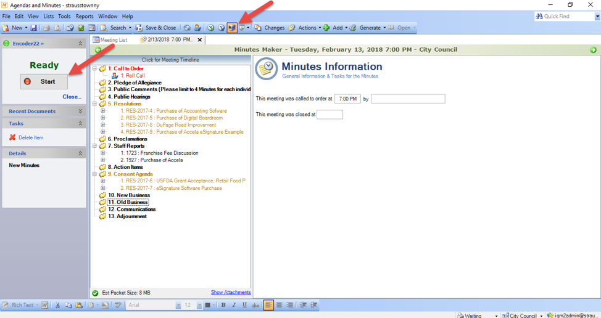Go to previous meeting with green left arrow
The height and width of the screenshot is (318, 601).
click(97, 50)
